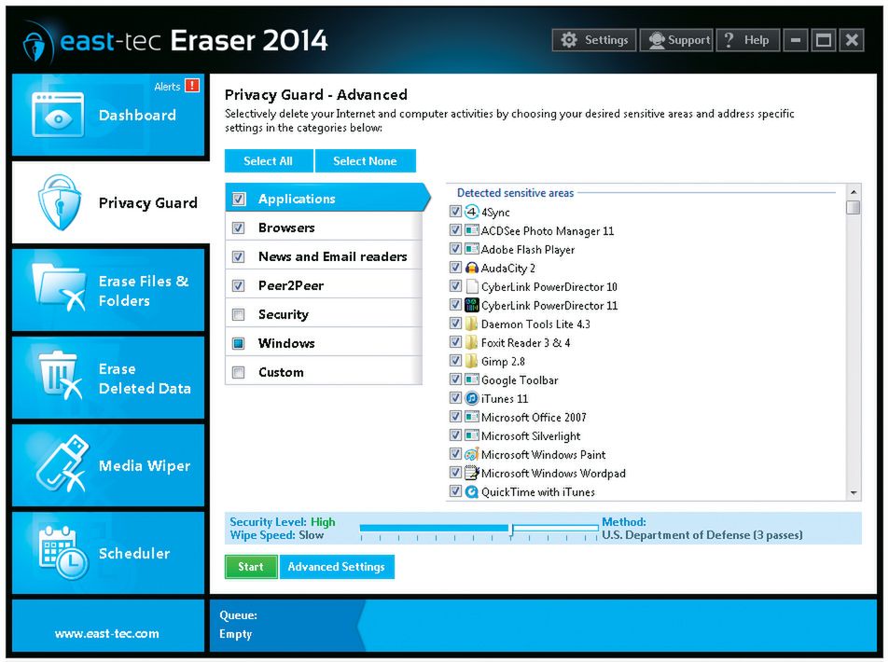Click the Erase Files & Folders folder icon
889x662 pixels.
59,288
